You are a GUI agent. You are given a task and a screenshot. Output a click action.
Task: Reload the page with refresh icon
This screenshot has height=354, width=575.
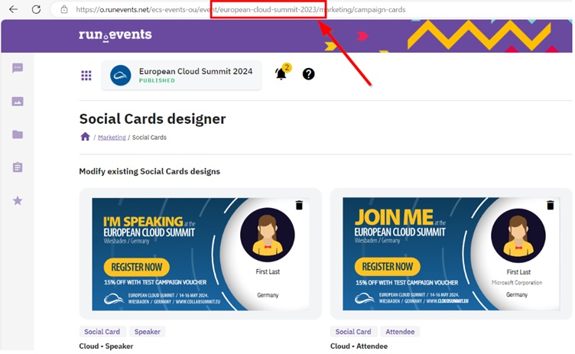36,9
